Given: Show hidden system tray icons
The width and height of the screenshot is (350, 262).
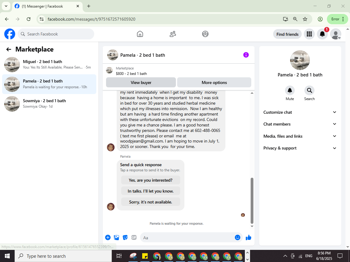Looking at the screenshot, I should tap(285, 256).
